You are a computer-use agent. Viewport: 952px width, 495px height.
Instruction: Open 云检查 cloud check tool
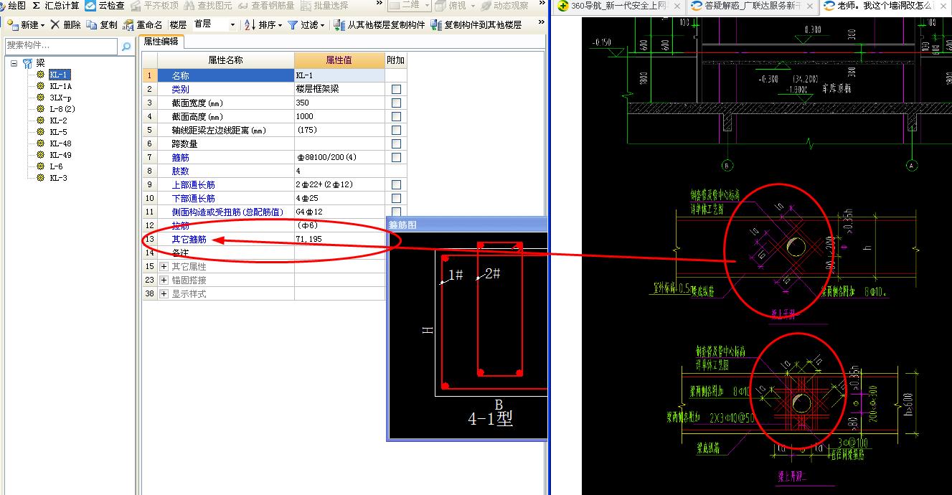[x=104, y=6]
